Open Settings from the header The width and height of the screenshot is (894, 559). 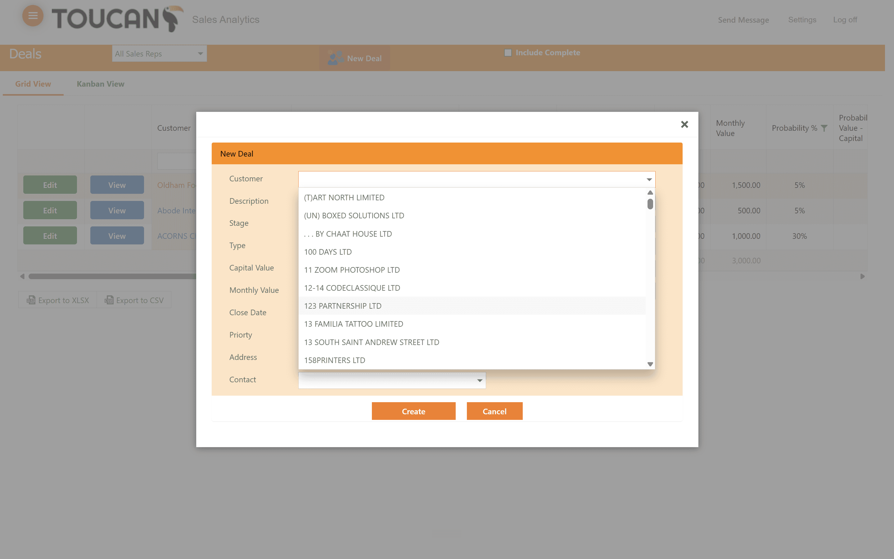tap(802, 20)
